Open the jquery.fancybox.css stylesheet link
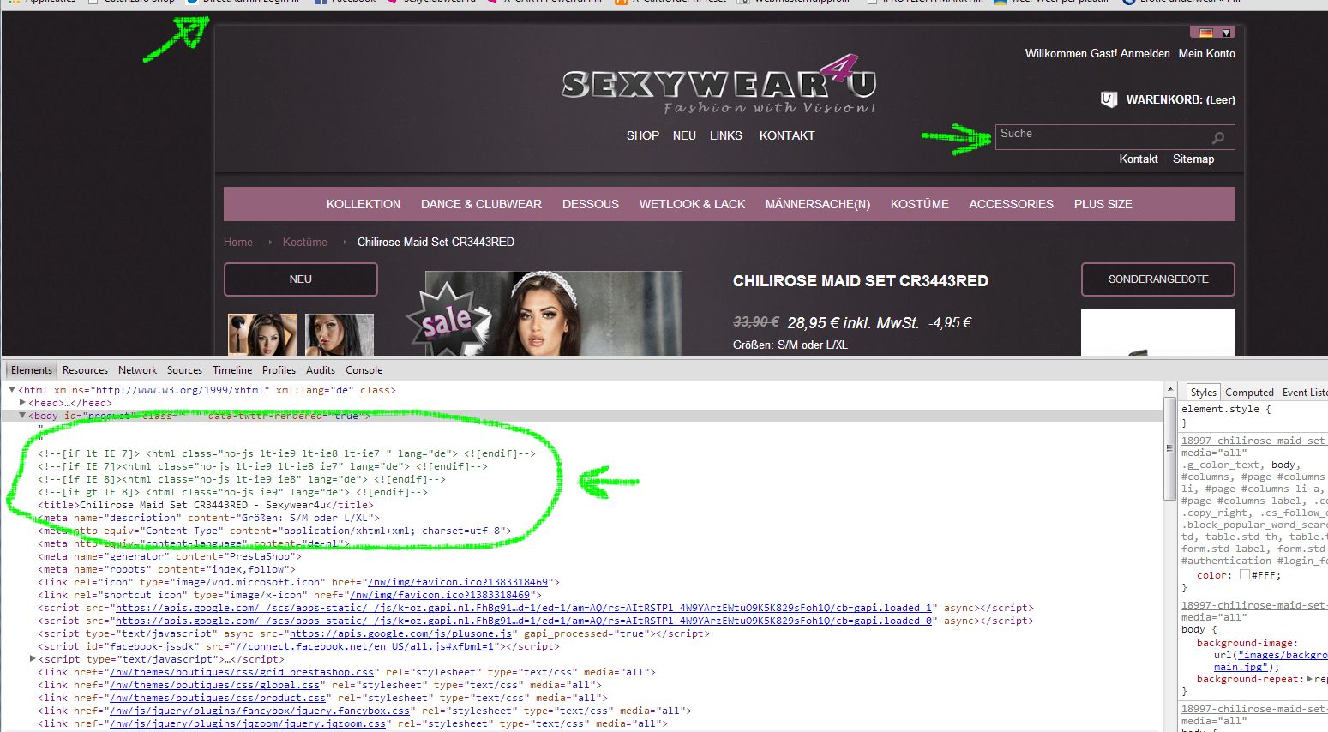Screen dimensions: 1328x732 [260, 711]
